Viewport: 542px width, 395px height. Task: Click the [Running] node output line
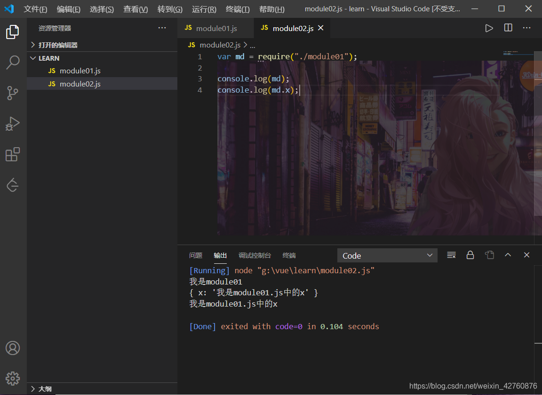[282, 270]
